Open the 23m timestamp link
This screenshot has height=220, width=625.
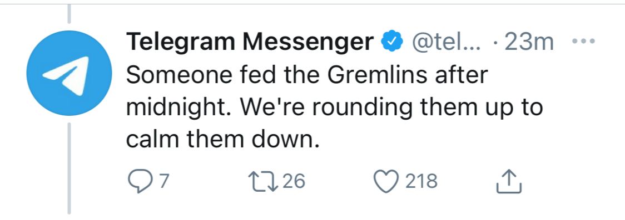pyautogui.click(x=529, y=42)
